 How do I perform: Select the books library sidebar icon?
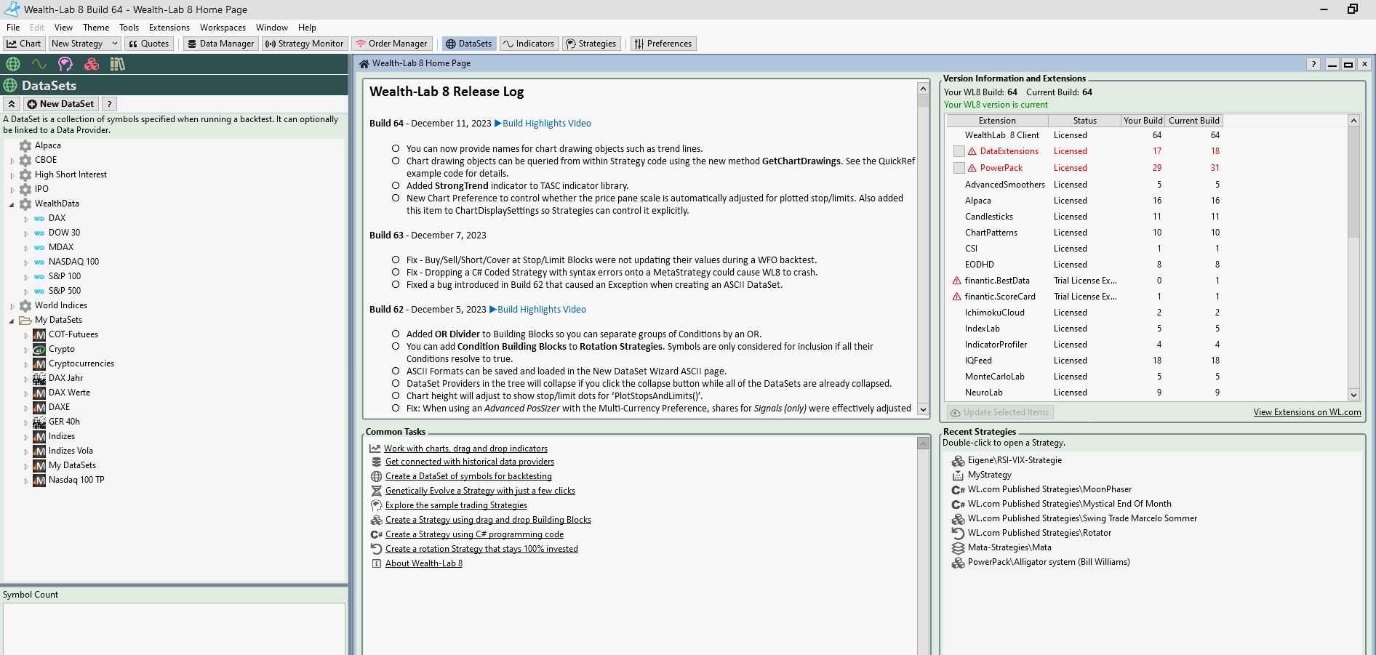pos(118,64)
